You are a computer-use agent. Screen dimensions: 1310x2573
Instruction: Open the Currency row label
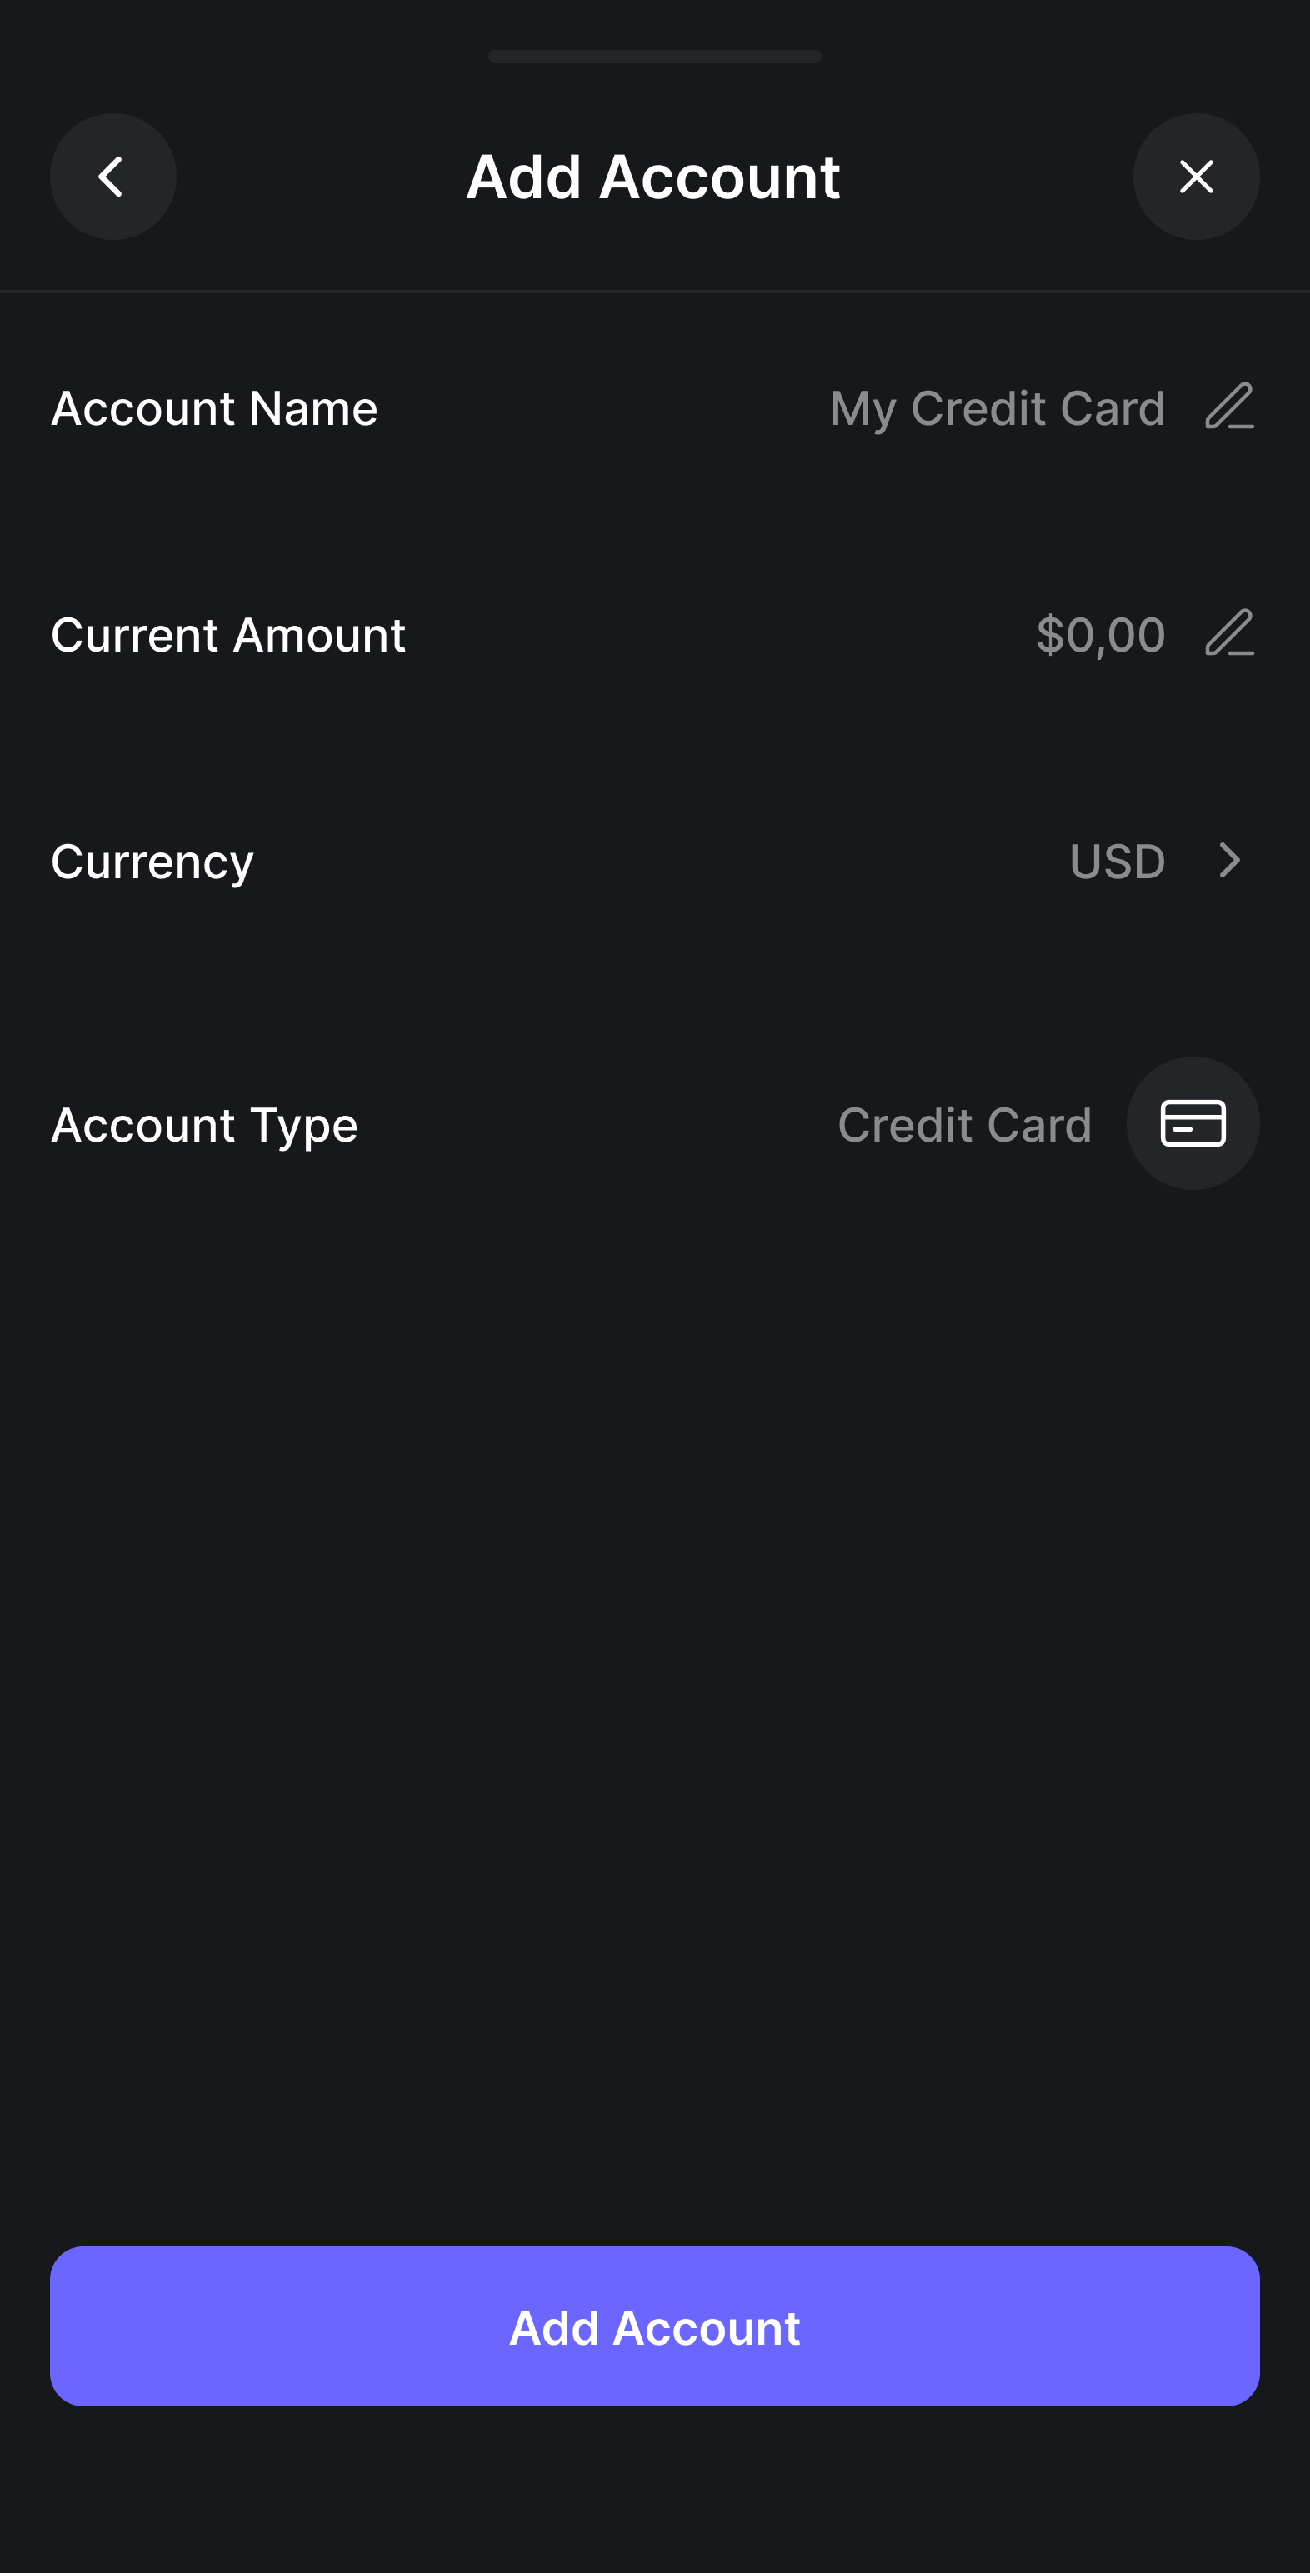pos(152,862)
